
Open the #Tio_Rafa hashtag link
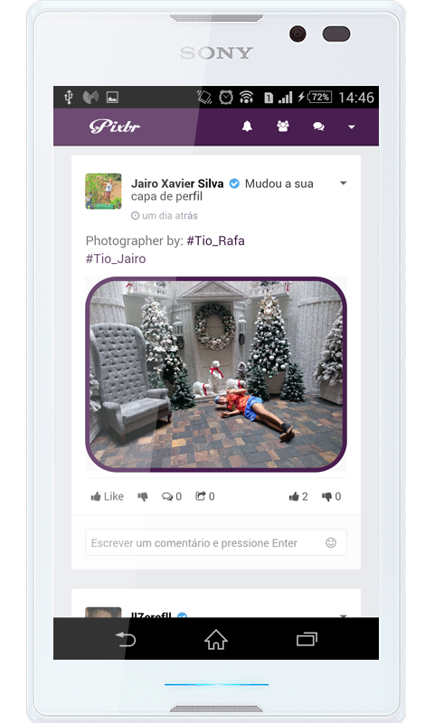click(215, 240)
